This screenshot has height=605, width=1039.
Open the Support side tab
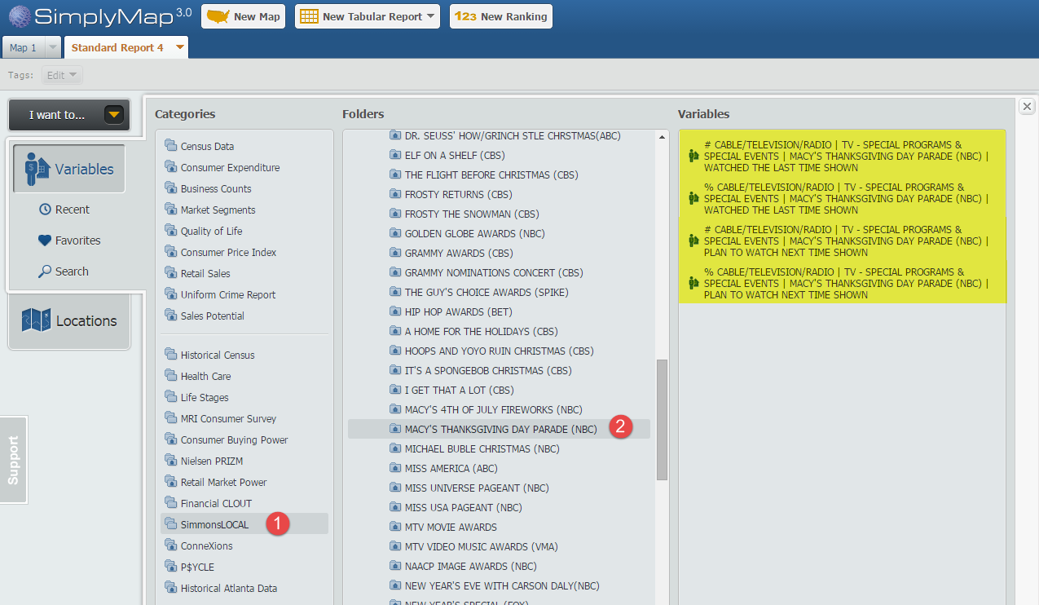(x=13, y=460)
